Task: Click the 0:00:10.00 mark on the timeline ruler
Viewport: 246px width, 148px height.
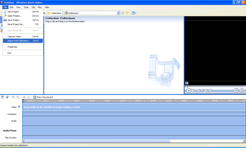Action: (x=38, y=101)
